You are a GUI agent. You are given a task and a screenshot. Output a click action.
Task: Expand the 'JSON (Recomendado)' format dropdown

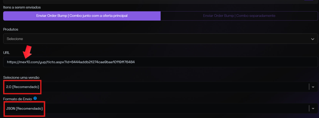pyautogui.click(x=160, y=108)
